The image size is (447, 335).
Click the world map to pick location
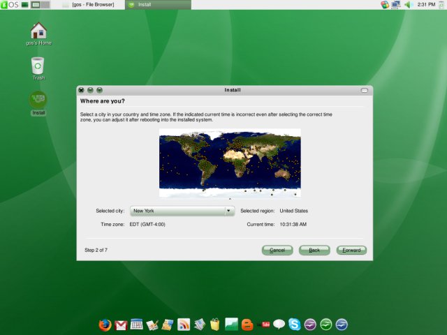click(230, 163)
